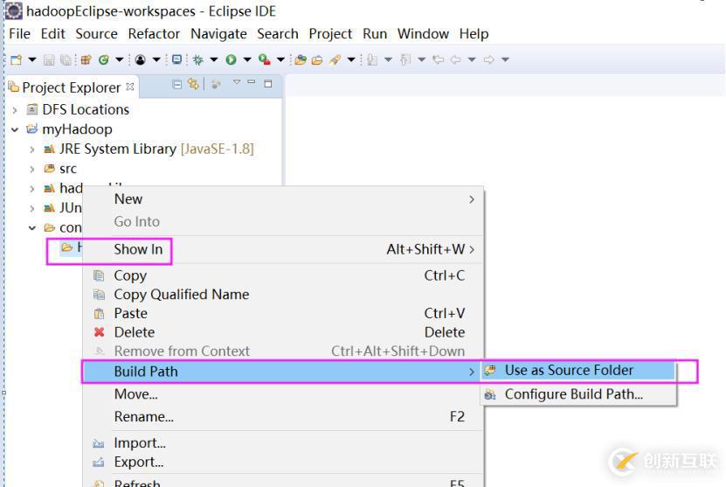Open the Refactor menu in menu bar

coord(154,33)
